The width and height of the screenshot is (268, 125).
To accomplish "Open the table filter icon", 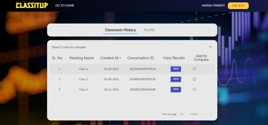I will coord(210,47).
